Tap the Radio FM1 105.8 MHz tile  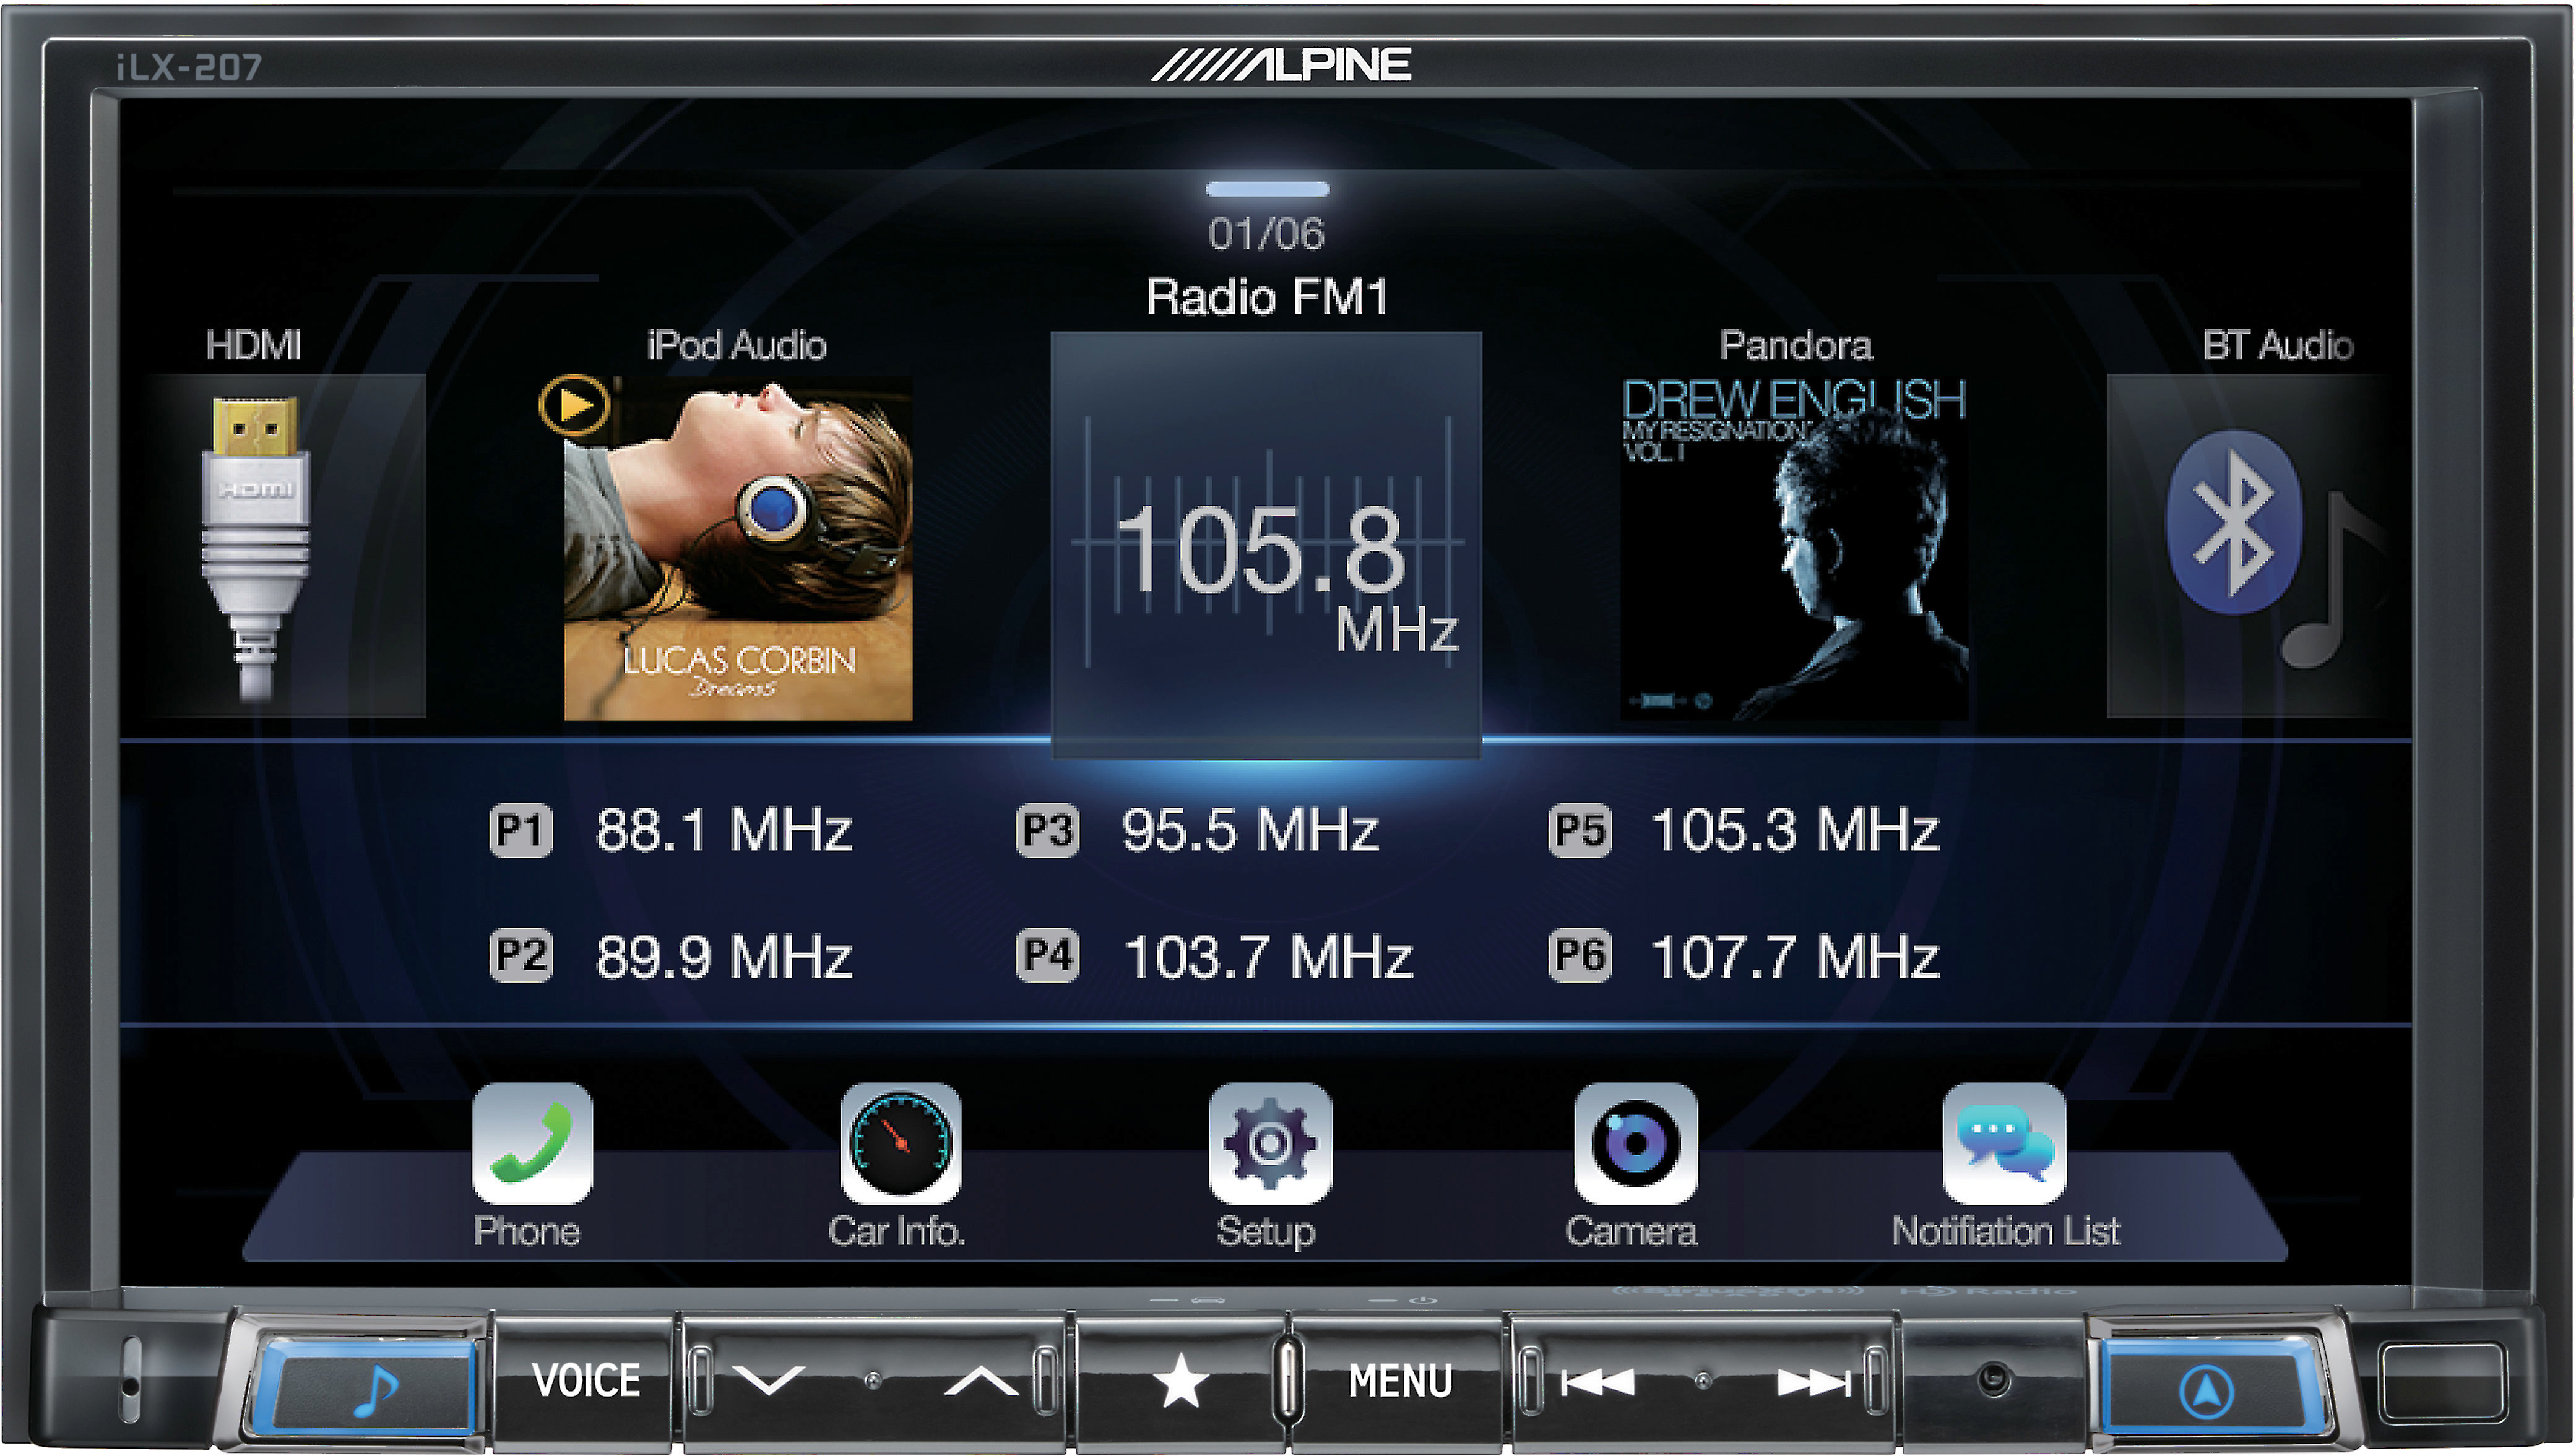click(x=1265, y=545)
